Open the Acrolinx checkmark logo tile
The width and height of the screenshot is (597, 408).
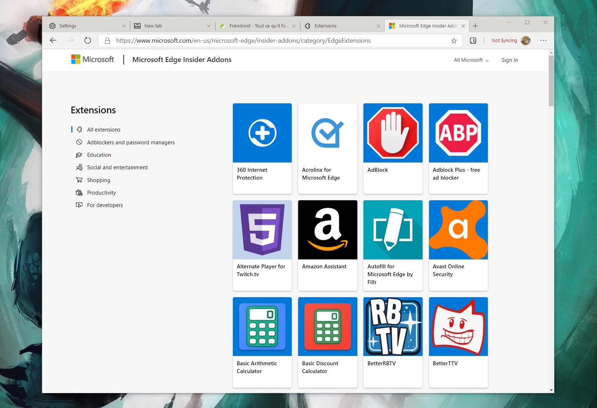click(327, 133)
